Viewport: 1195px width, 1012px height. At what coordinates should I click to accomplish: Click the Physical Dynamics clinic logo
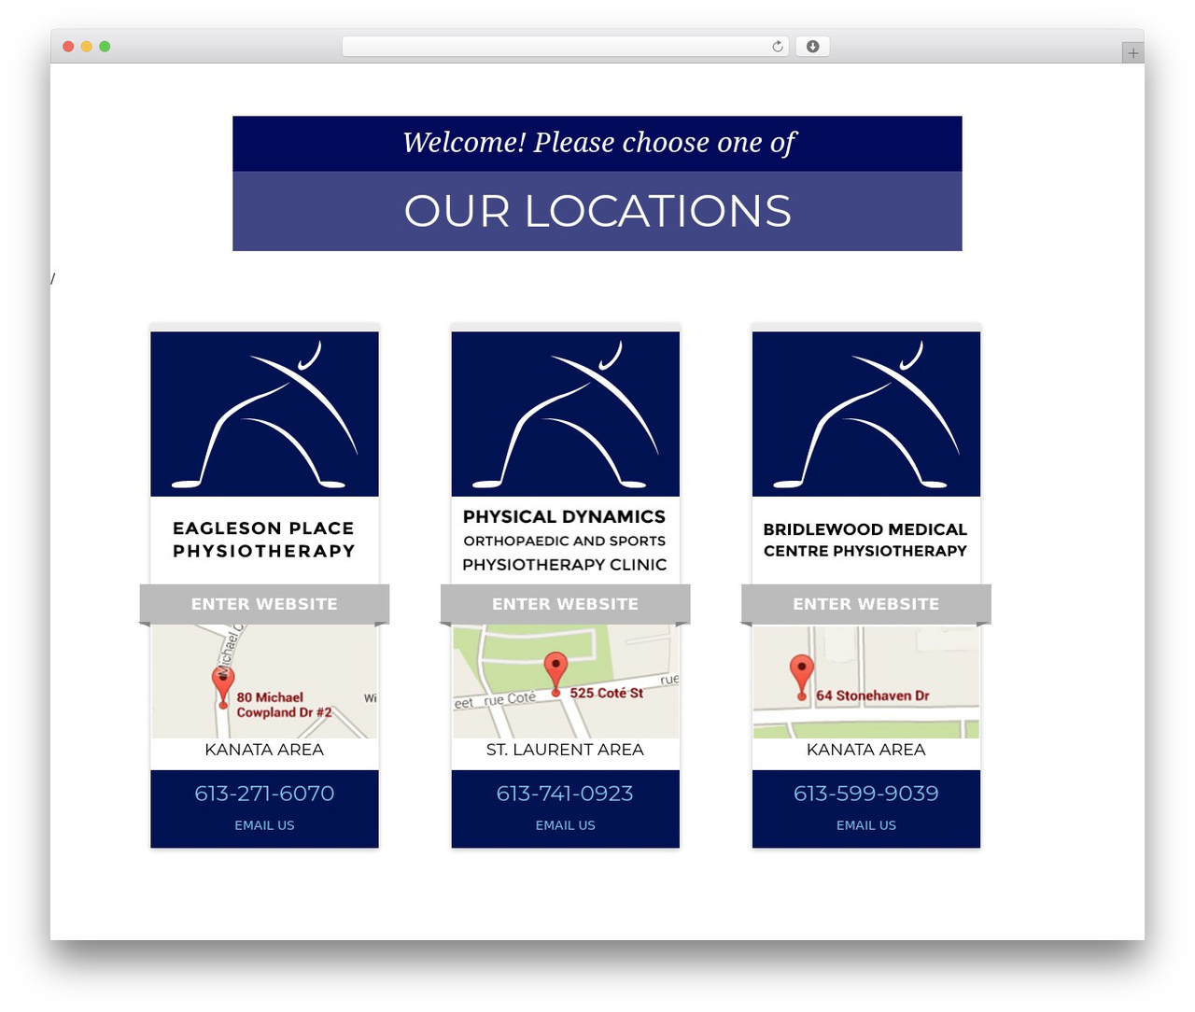click(x=566, y=414)
